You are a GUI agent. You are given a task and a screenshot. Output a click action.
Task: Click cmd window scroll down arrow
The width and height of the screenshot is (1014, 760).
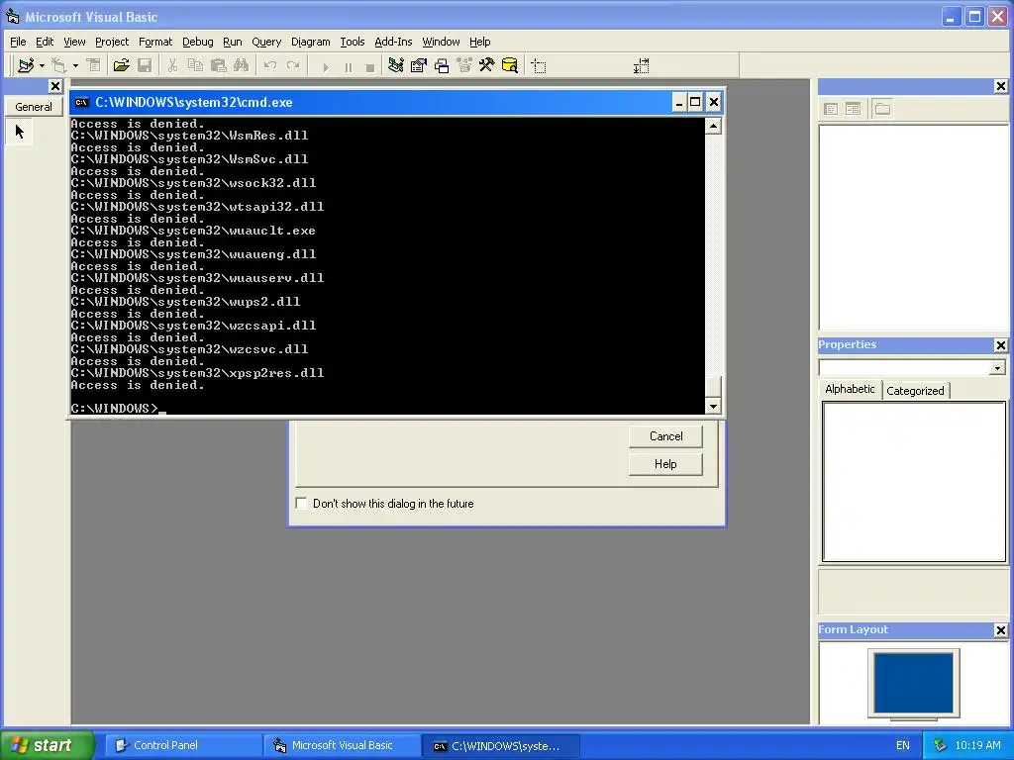coord(713,406)
